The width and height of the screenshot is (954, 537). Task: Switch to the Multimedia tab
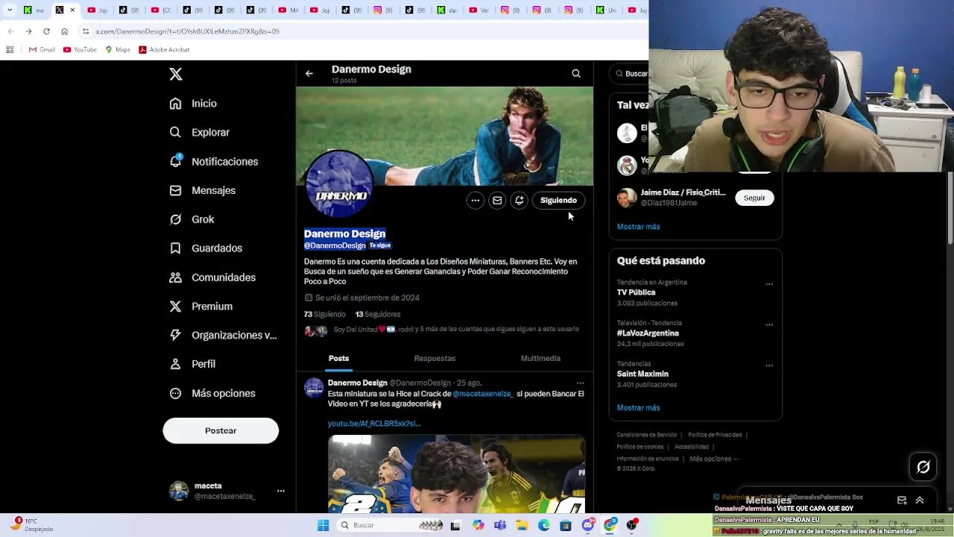(540, 358)
